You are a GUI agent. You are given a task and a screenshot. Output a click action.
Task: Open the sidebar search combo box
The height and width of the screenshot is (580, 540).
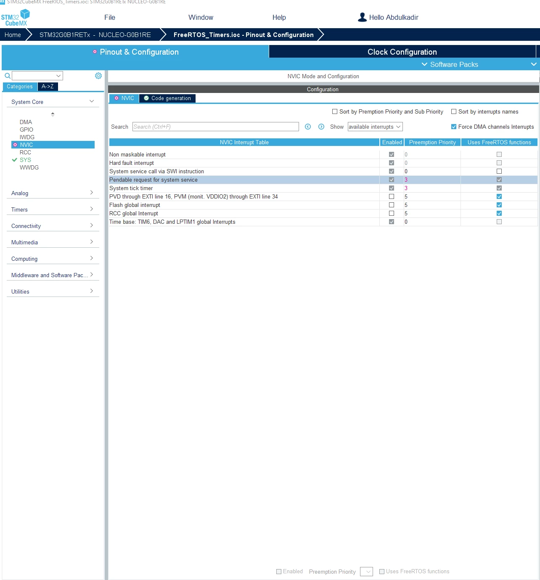pyautogui.click(x=37, y=76)
